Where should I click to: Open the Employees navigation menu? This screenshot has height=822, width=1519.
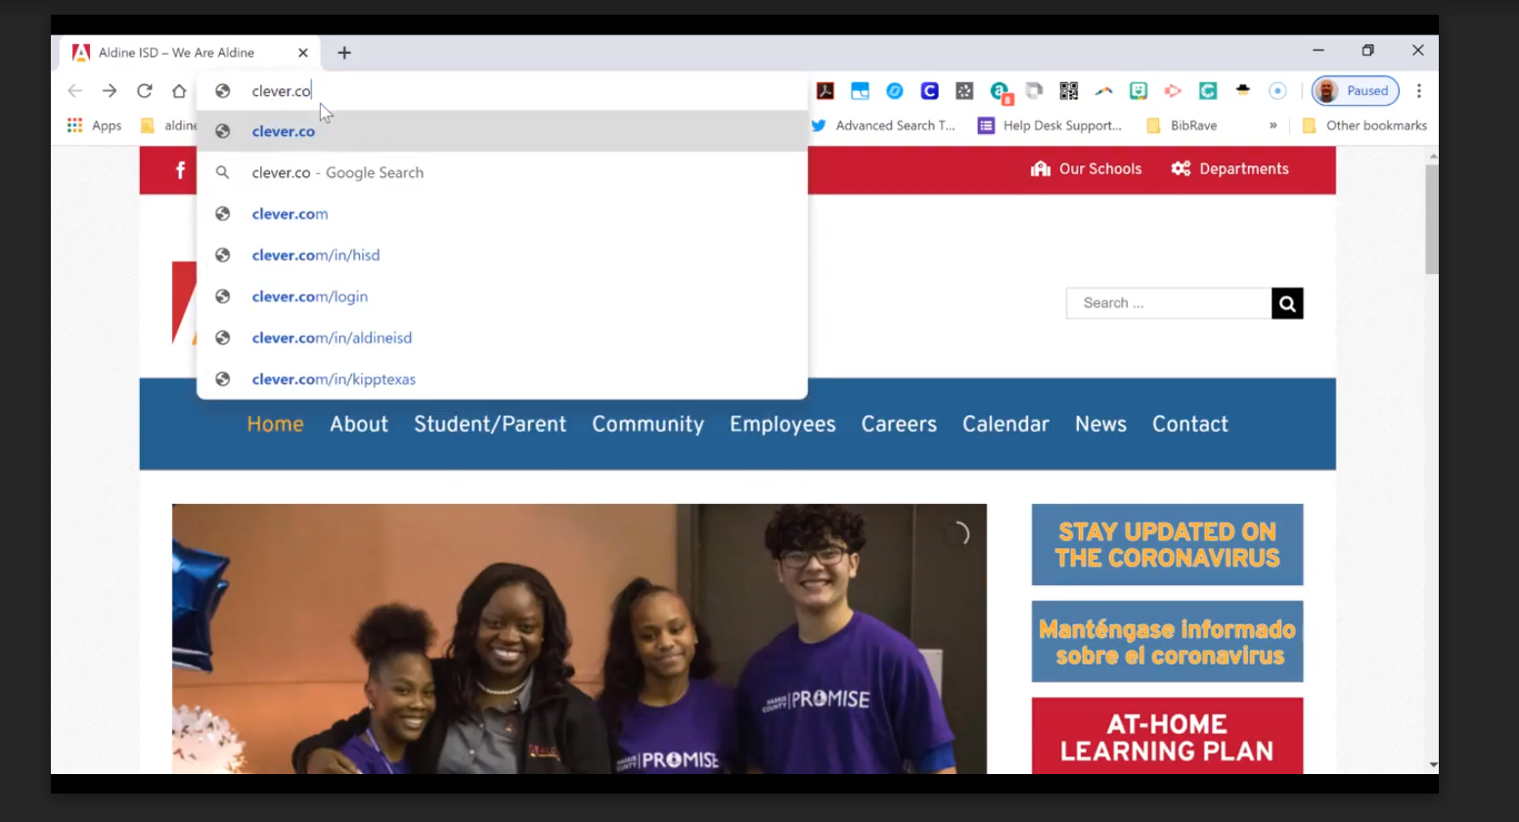coord(782,424)
